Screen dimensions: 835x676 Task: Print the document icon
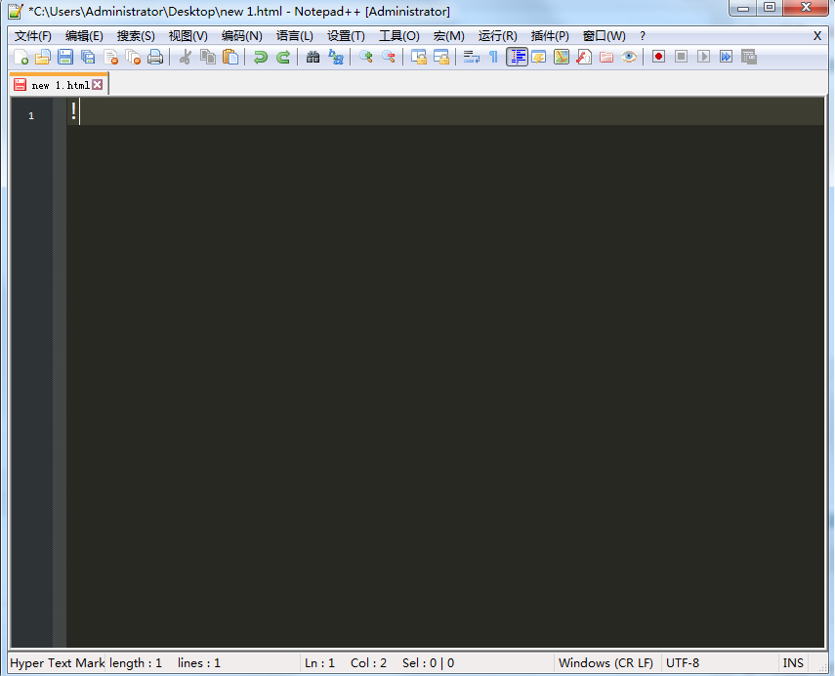click(155, 57)
